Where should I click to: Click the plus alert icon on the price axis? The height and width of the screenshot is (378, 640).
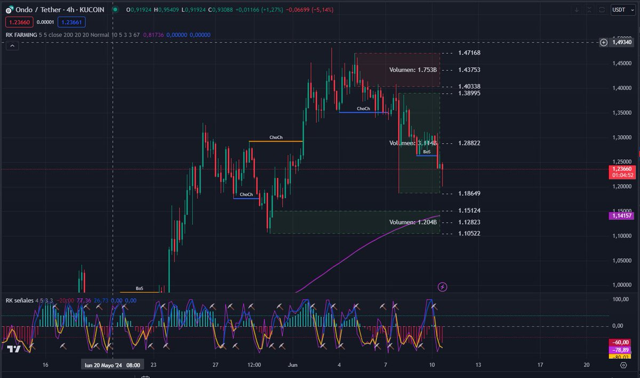tap(603, 43)
